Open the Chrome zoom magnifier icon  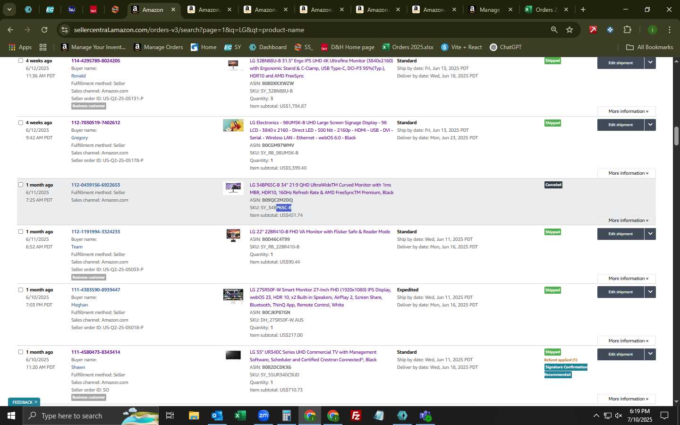click(554, 30)
